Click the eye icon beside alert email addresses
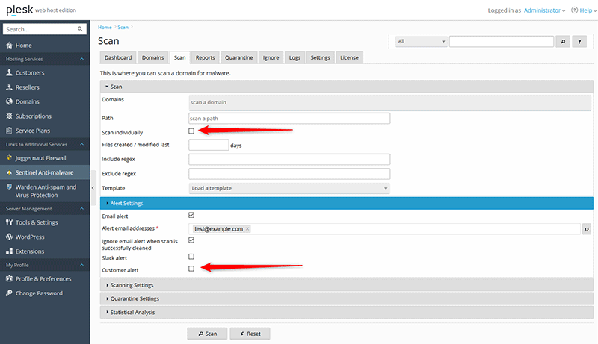The image size is (598, 344). [x=587, y=229]
